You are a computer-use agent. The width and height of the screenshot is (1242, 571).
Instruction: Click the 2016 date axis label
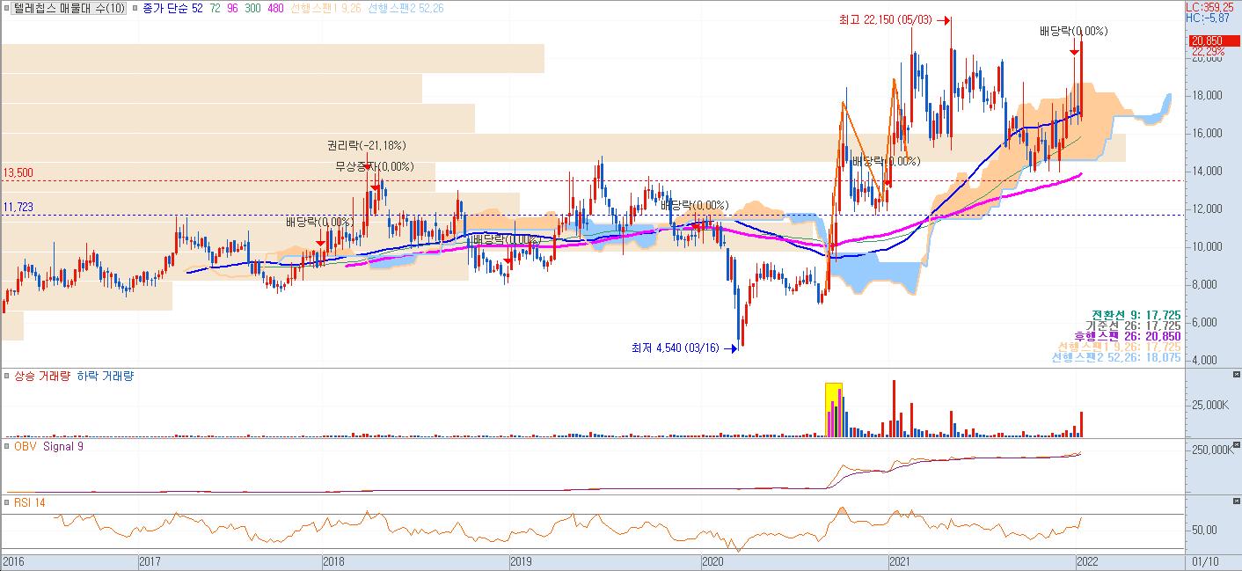(x=15, y=560)
